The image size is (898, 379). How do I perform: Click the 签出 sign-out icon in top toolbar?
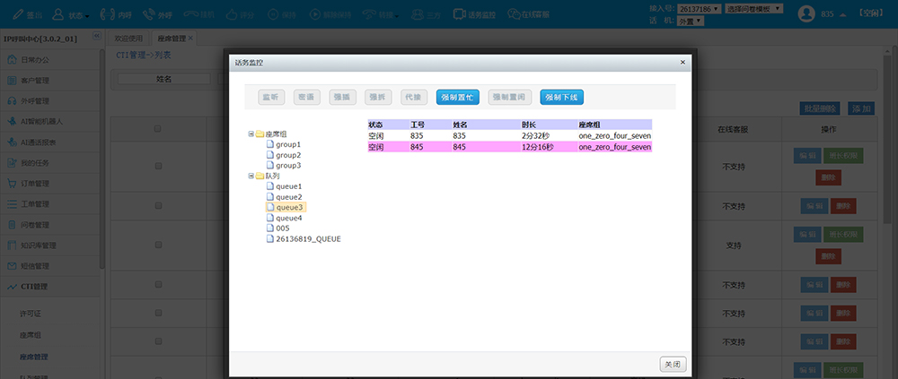[x=16, y=14]
